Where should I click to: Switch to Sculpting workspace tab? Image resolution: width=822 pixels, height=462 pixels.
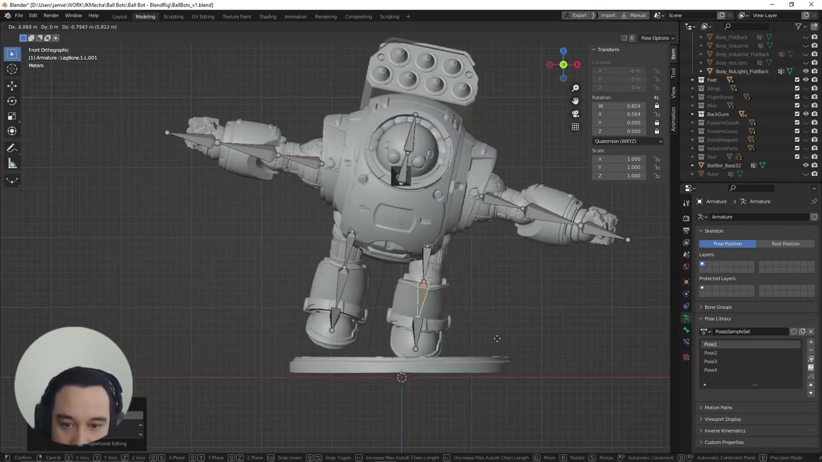coord(173,16)
